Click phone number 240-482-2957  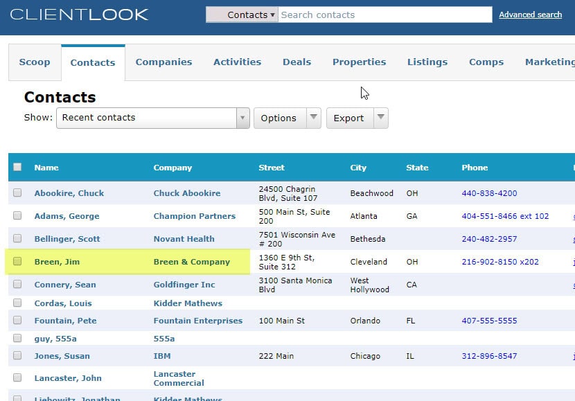[x=489, y=239]
